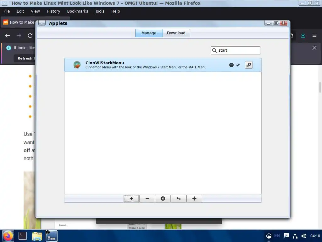Maximize the Applets window
Viewport: 322px width, 242px height.
[276, 23]
